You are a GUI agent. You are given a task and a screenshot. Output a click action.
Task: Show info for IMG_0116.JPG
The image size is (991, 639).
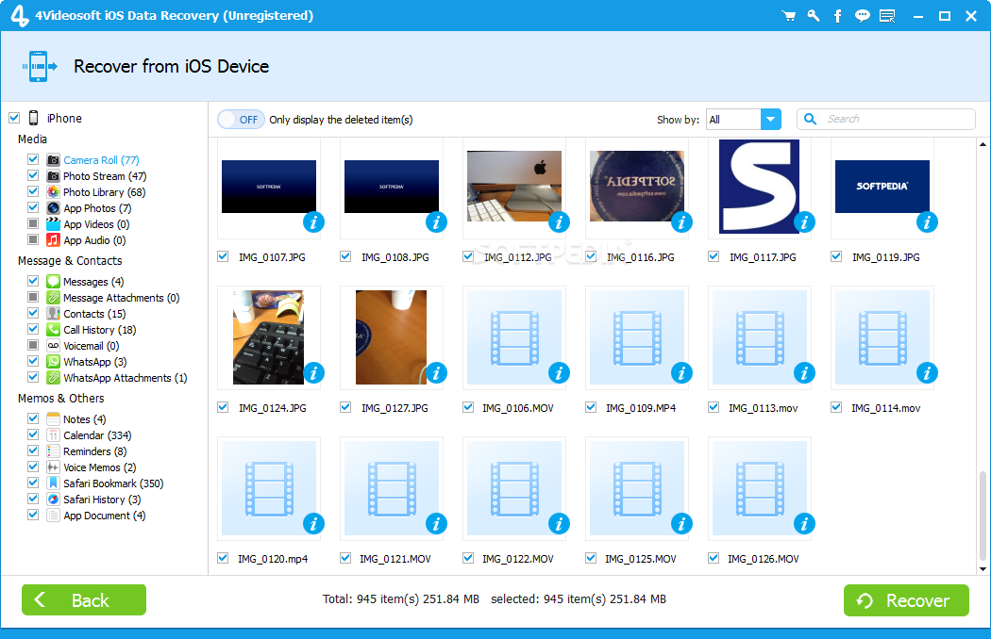coord(681,222)
